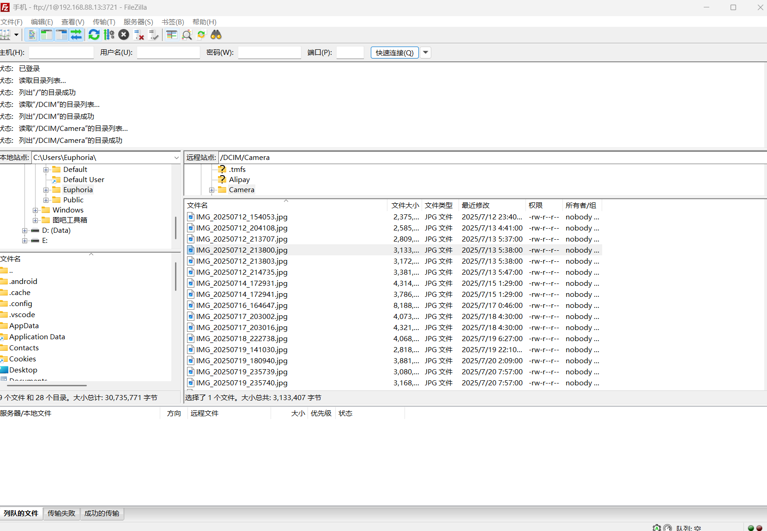Toggle processing of the transfer queue
The image size is (767, 531).
(109, 35)
